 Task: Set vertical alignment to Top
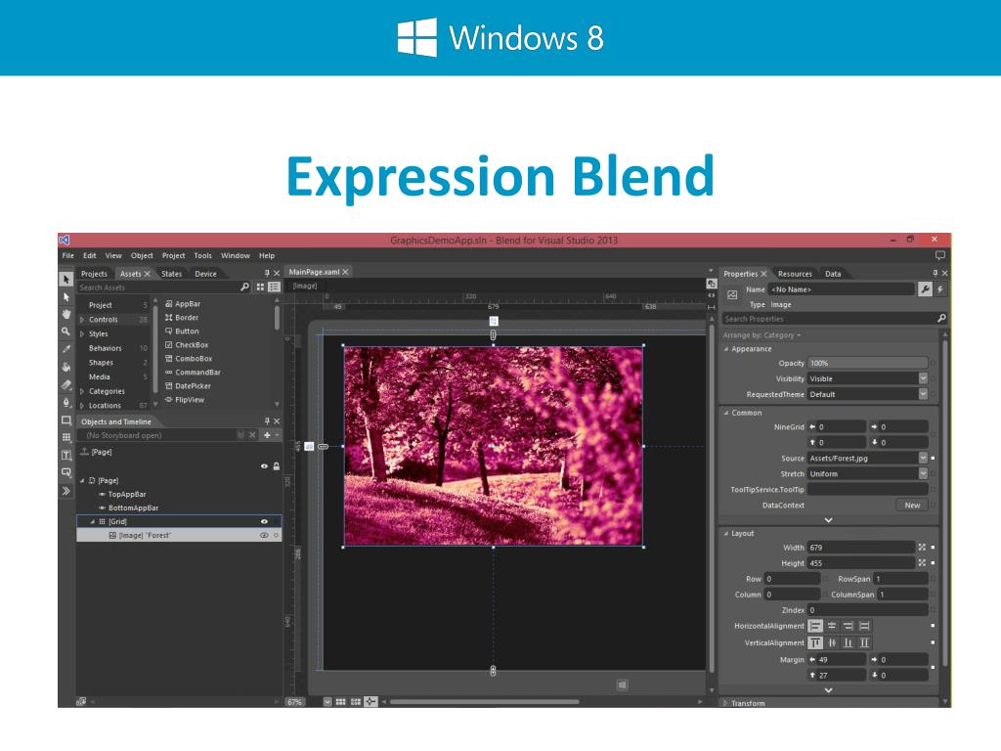tap(815, 643)
